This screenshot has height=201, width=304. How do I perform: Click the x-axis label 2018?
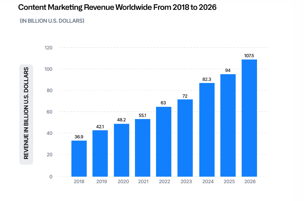(x=79, y=181)
